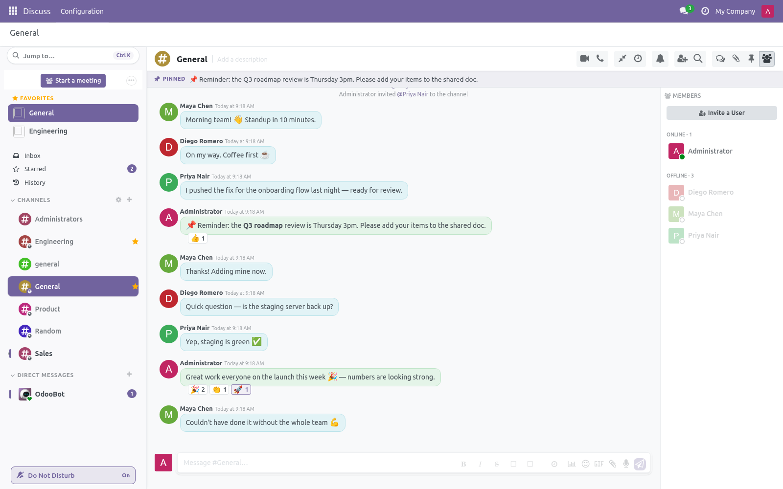Create a poll using the chart icon in the composer

pyautogui.click(x=572, y=464)
